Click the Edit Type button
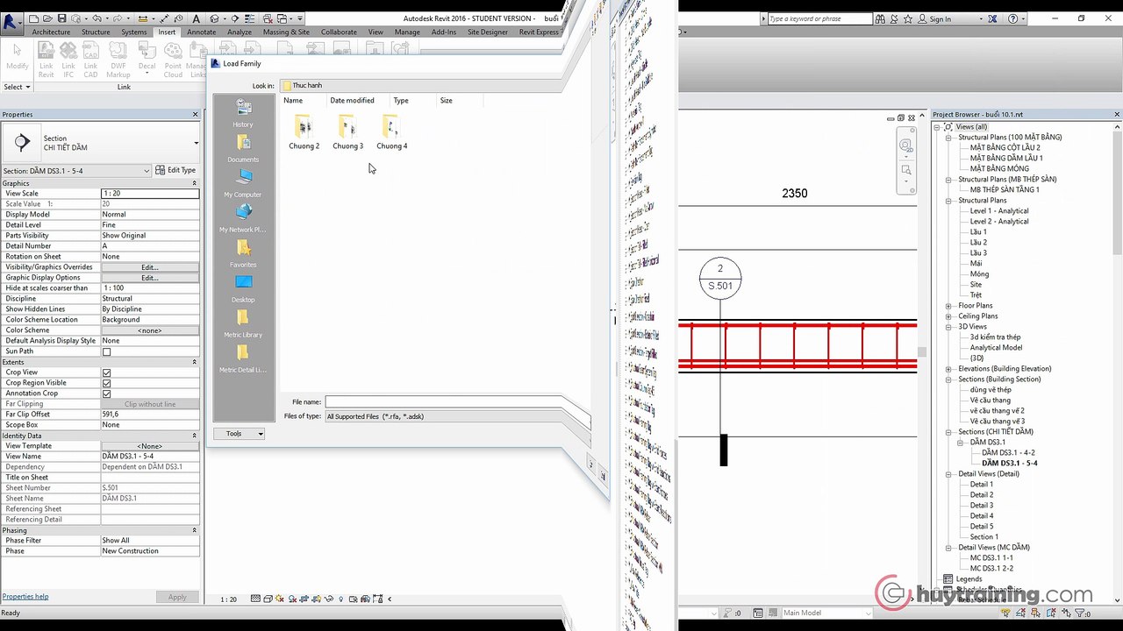The width and height of the screenshot is (1123, 631). [x=175, y=170]
